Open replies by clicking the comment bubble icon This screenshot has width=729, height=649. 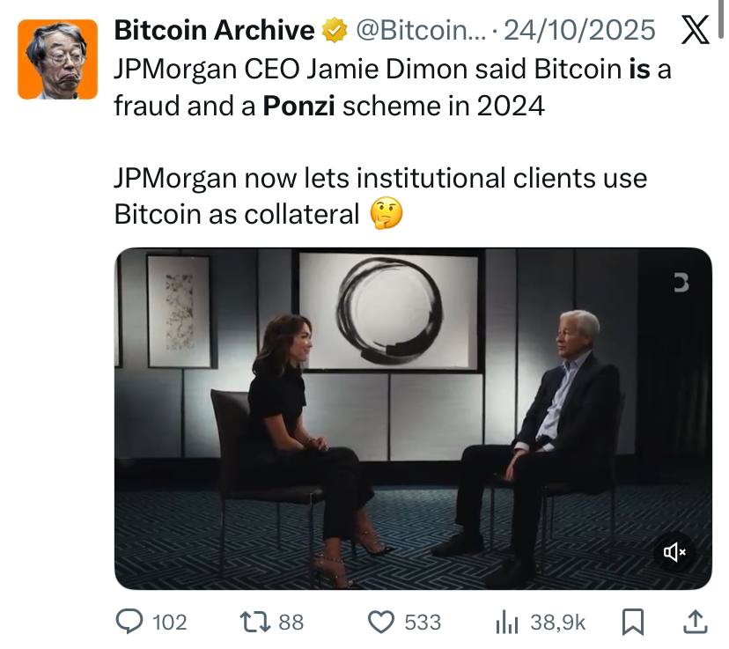click(x=130, y=623)
